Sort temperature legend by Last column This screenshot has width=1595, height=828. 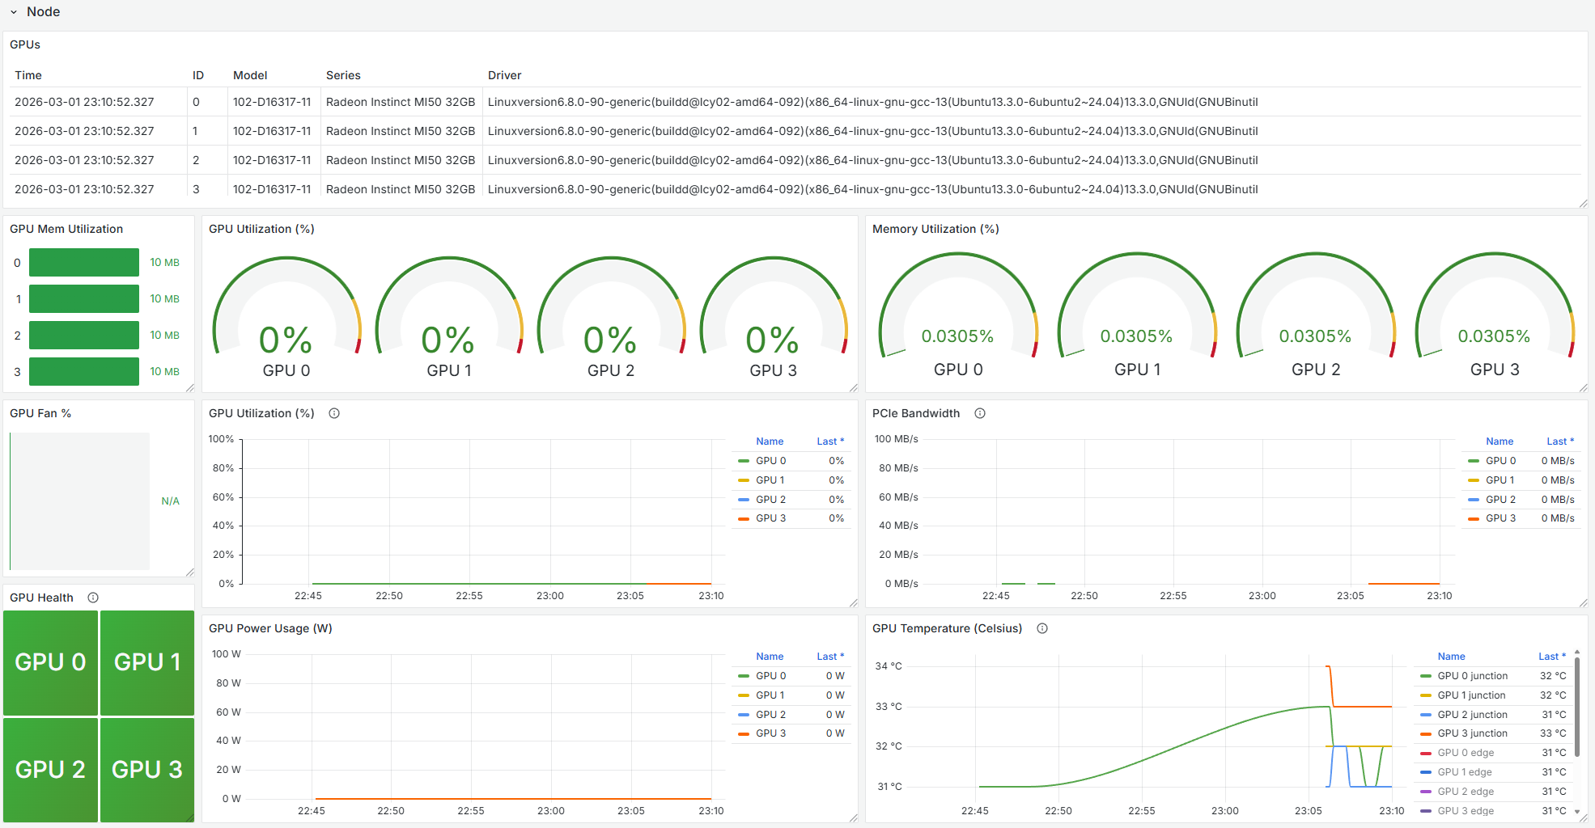[x=1550, y=657]
